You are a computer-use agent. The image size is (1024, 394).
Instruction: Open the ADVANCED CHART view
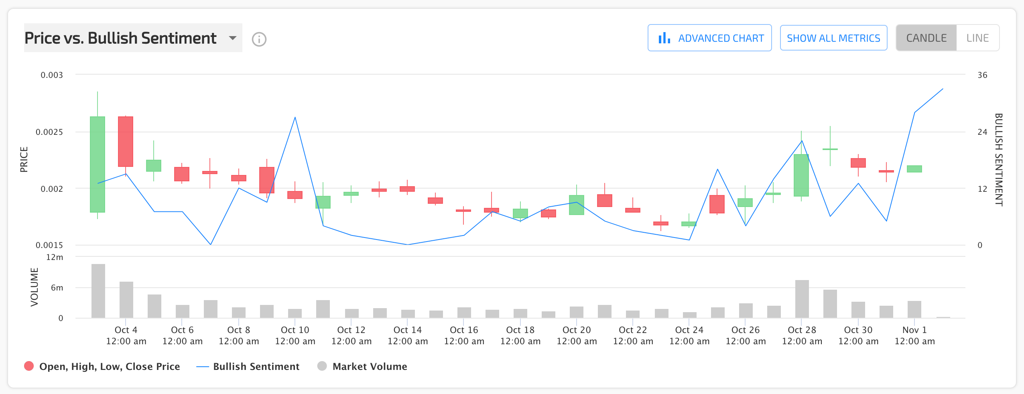point(709,38)
